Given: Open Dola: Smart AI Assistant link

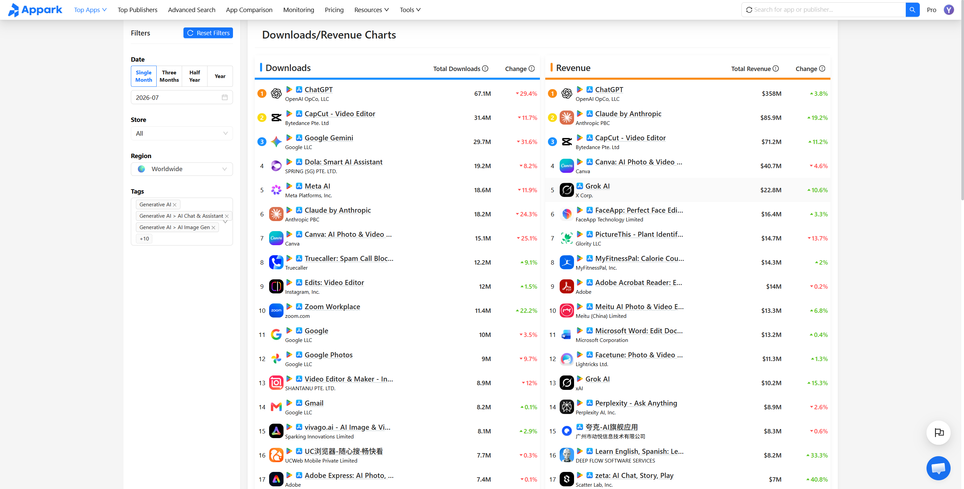Looking at the screenshot, I should point(343,162).
